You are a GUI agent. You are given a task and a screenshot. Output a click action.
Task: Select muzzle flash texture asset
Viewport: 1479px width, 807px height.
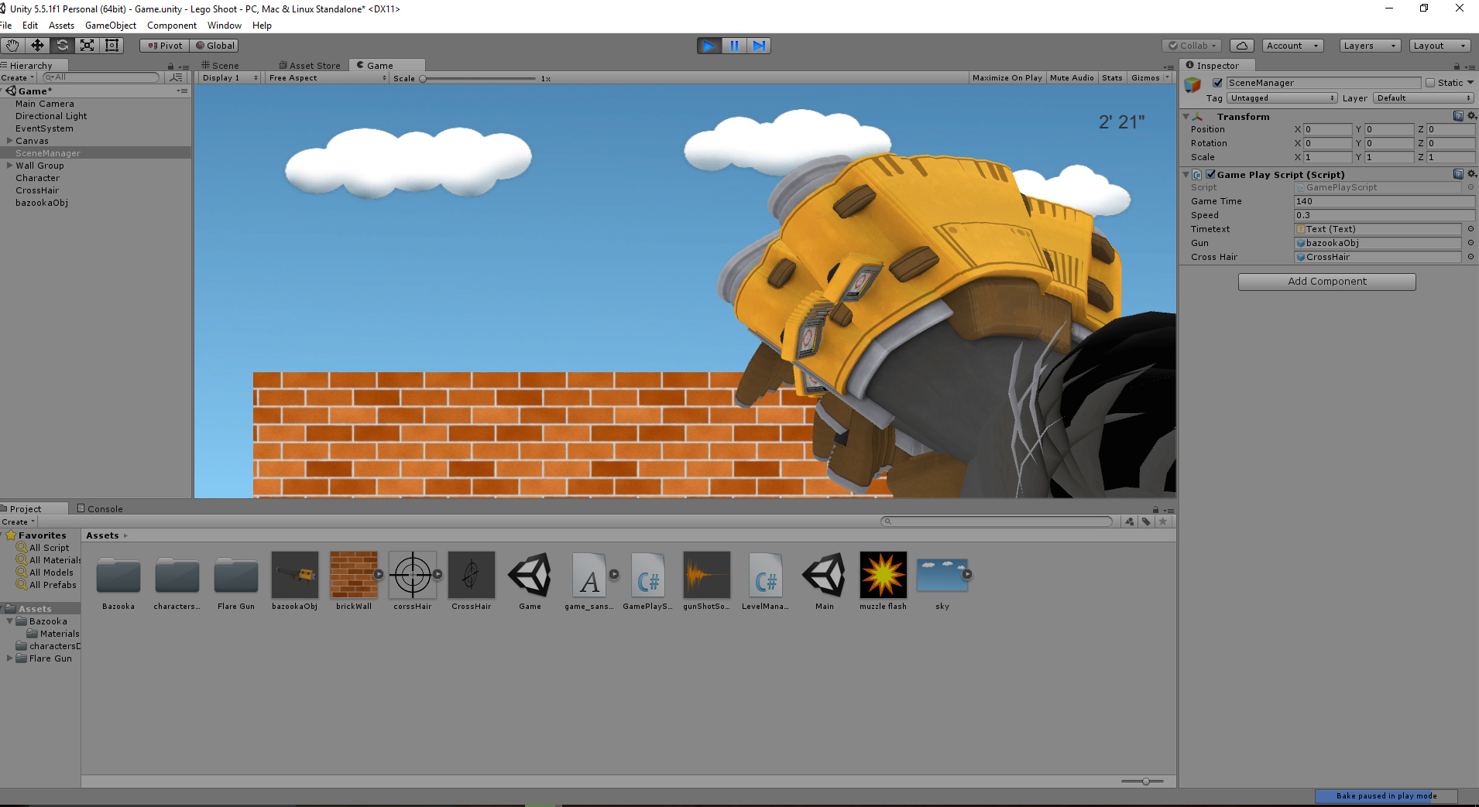pyautogui.click(x=884, y=580)
